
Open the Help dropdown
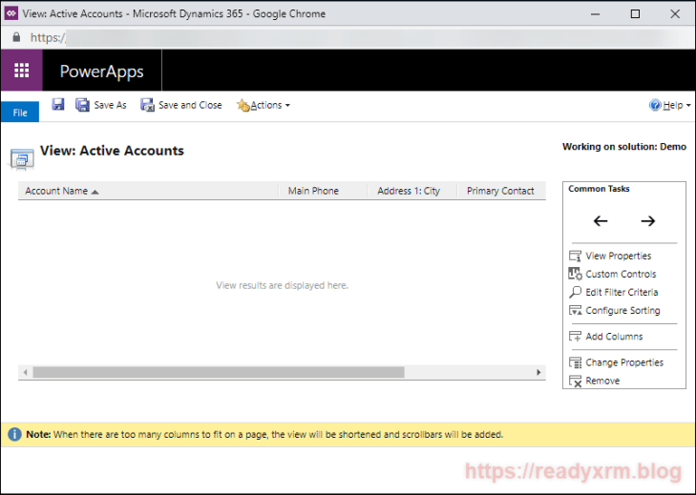pyautogui.click(x=669, y=105)
